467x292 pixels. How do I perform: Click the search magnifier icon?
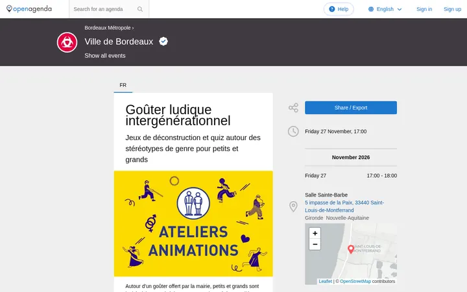tap(140, 9)
